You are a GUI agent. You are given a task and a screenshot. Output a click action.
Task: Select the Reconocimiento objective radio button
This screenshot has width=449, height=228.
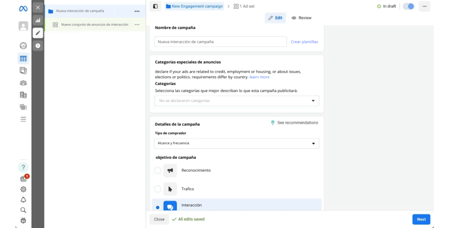point(158,170)
